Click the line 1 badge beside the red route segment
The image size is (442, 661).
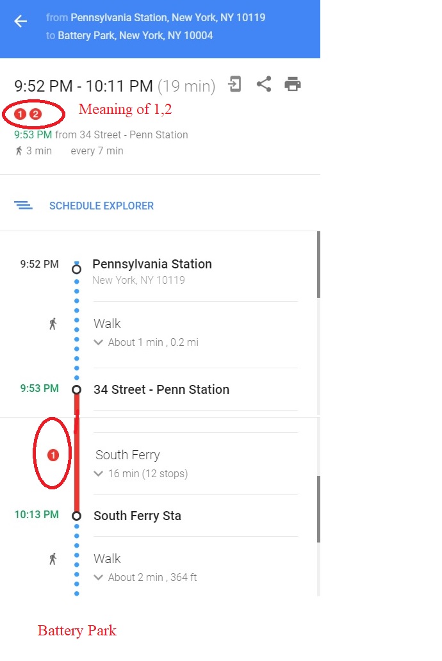pos(53,454)
